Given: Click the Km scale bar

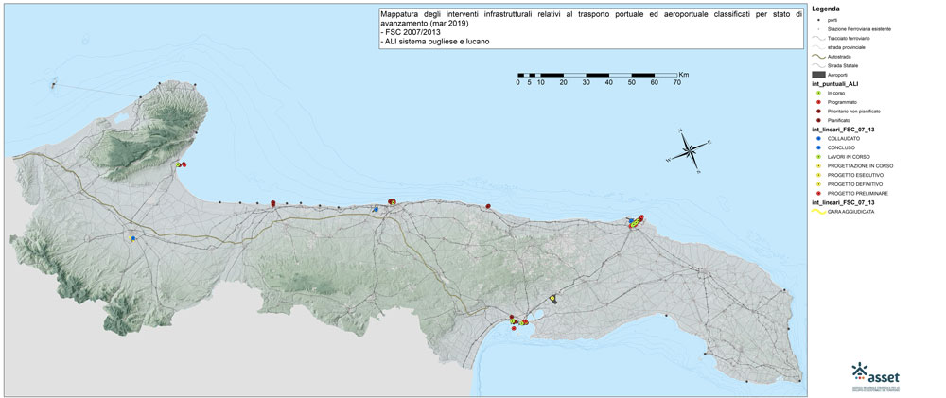Looking at the screenshot, I should [598, 75].
